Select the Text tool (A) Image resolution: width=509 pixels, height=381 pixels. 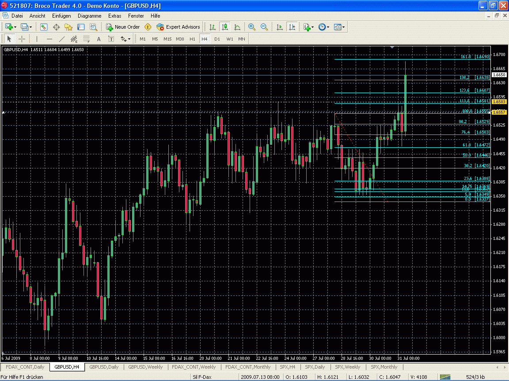pos(99,39)
